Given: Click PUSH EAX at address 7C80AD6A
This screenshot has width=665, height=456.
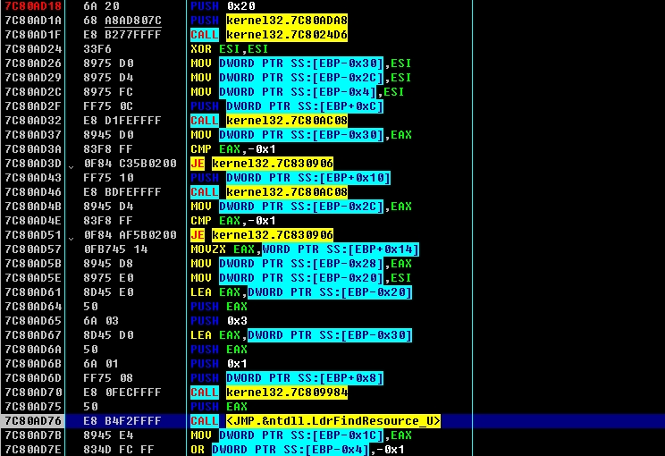Looking at the screenshot, I should (219, 350).
